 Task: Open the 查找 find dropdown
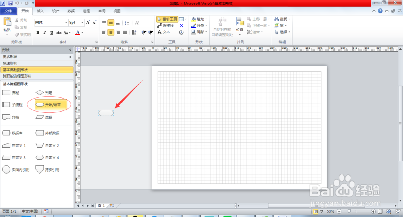tap(282, 19)
